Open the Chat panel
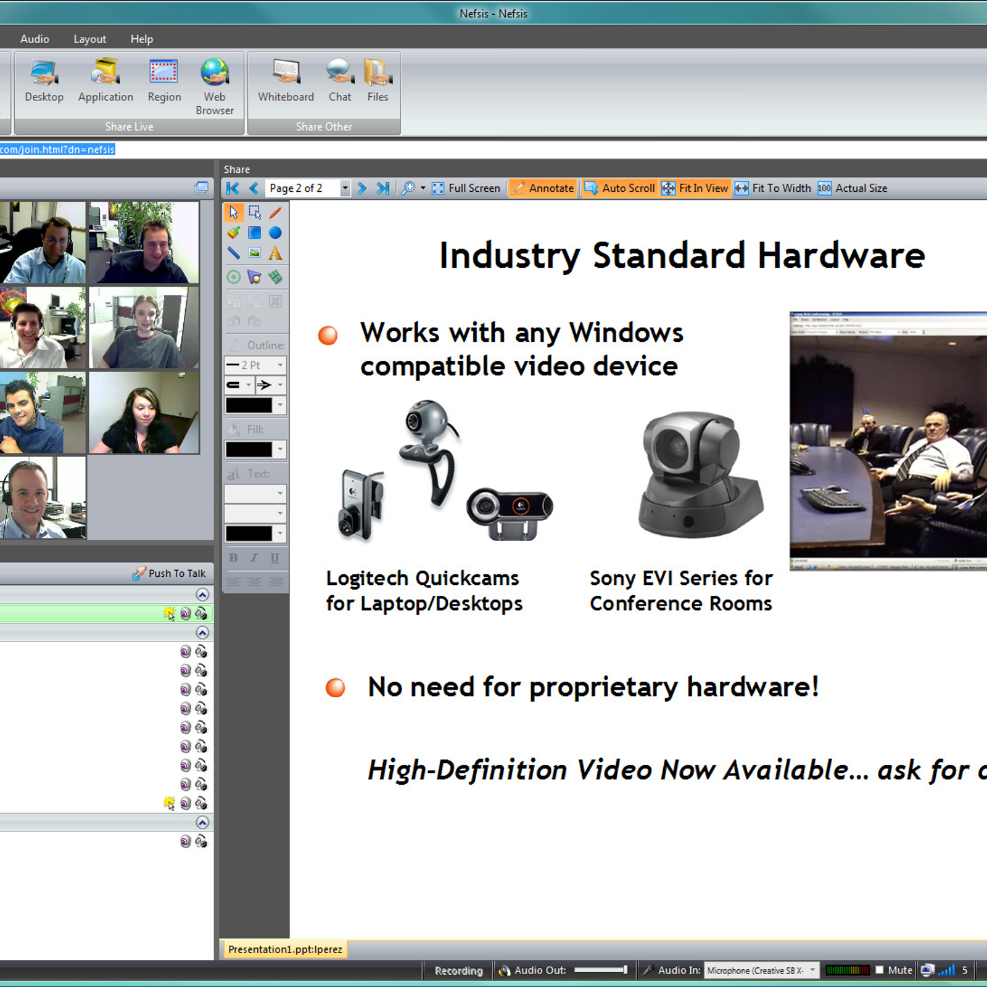987x987 pixels. point(340,80)
